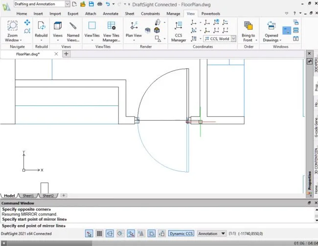Click the Named Views icon
The image size is (318, 246).
tap(73, 31)
